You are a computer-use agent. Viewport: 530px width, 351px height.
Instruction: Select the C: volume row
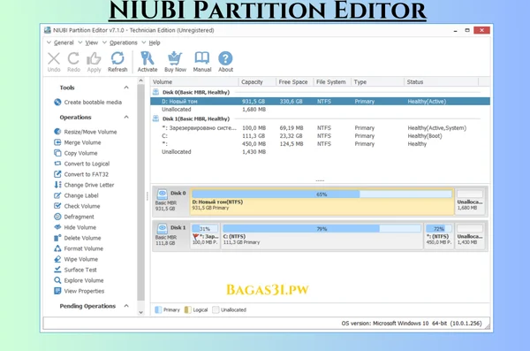[x=320, y=136]
